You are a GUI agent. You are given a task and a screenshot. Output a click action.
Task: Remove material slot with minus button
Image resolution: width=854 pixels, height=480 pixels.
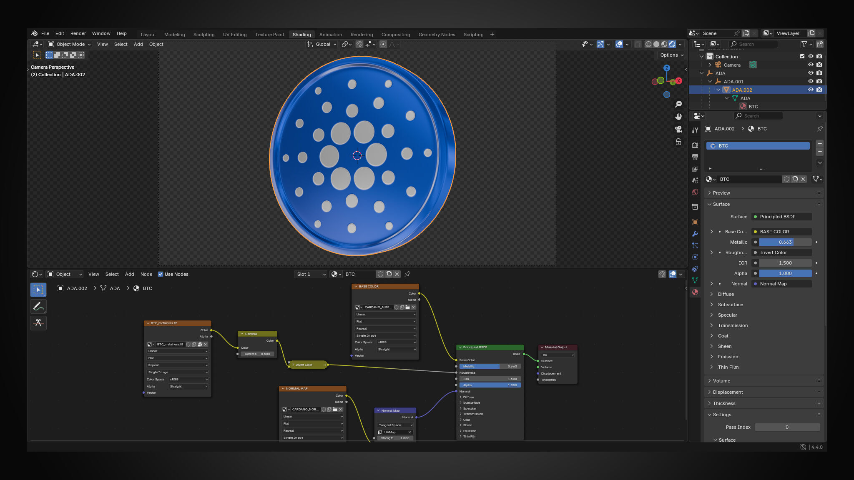820,152
